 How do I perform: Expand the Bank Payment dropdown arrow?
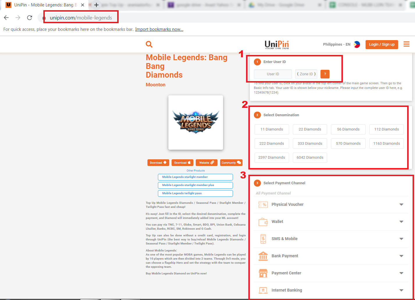point(401,256)
